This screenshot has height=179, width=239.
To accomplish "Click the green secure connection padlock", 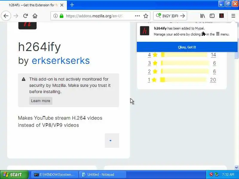I will 62,16.
